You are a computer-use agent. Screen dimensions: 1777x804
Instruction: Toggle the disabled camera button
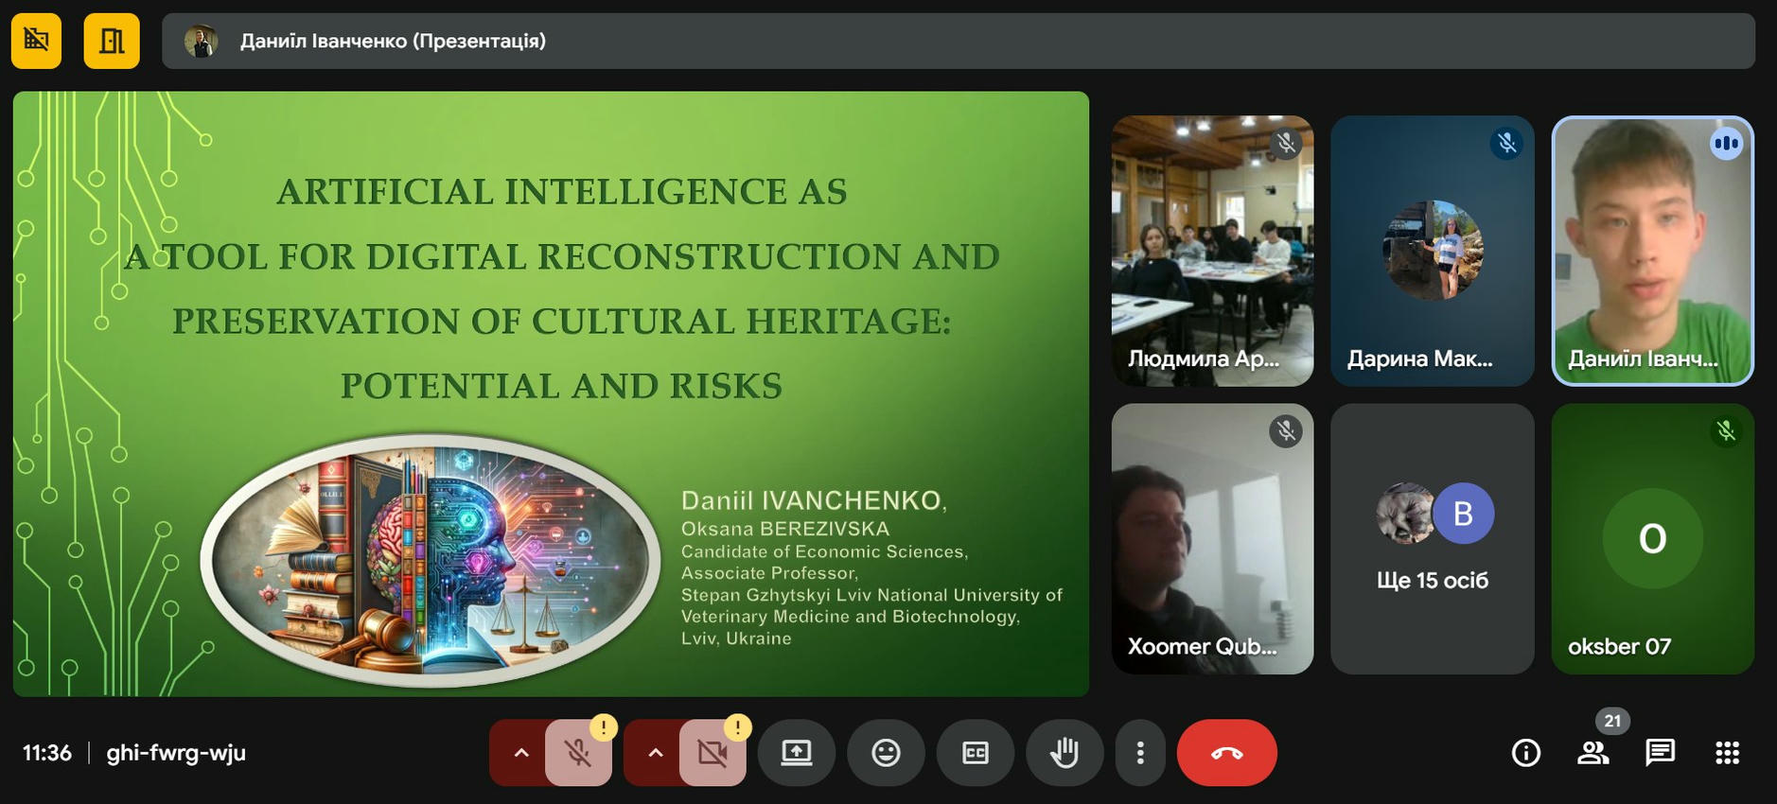coord(713,753)
